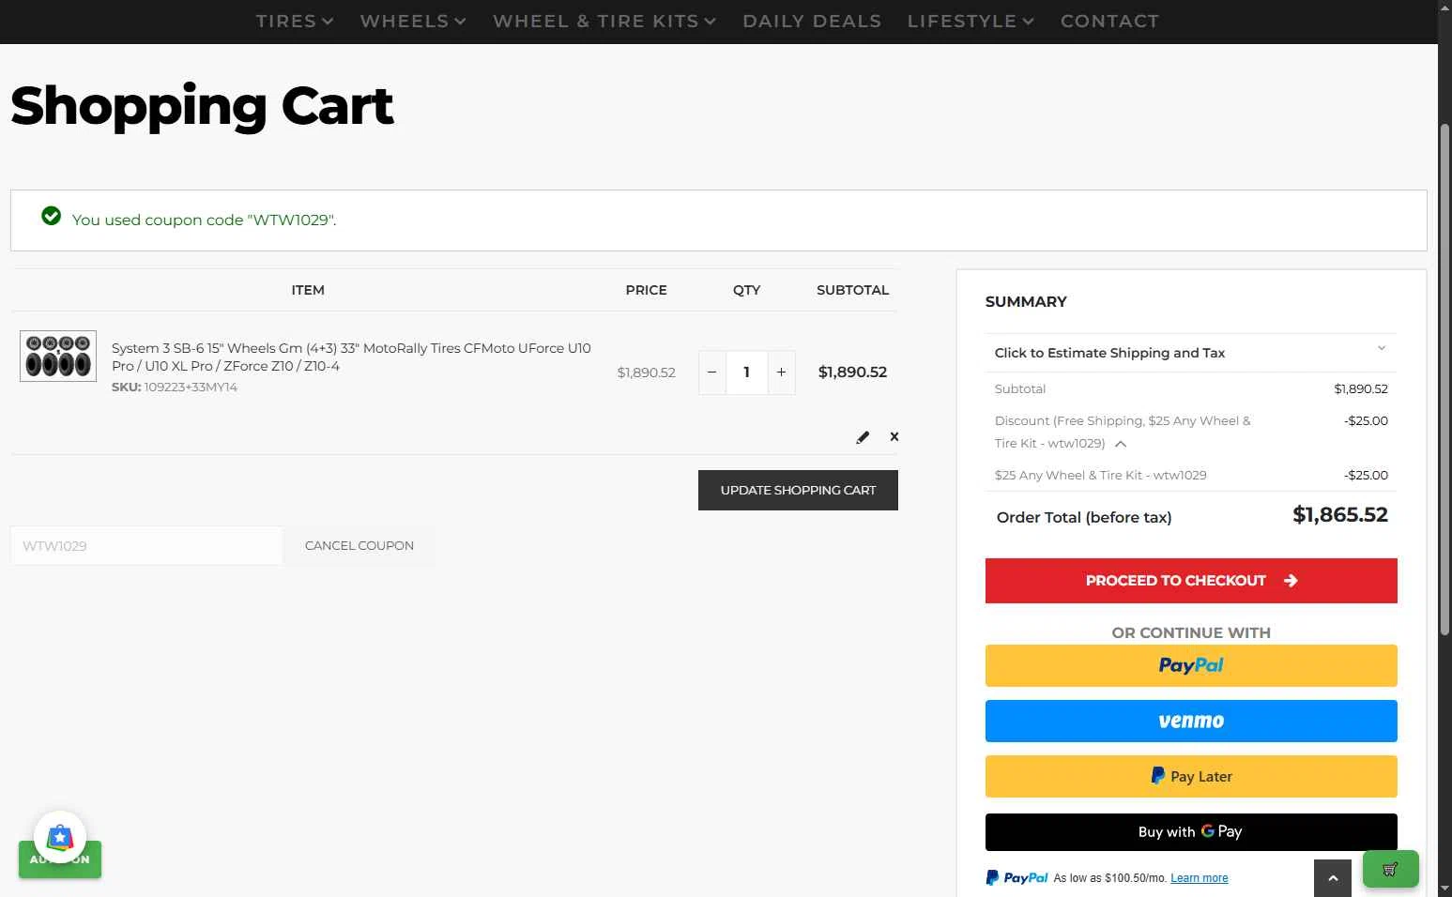Viewport: 1452px width, 897px height.
Task: Cancel the applied coupon
Action: [359, 545]
